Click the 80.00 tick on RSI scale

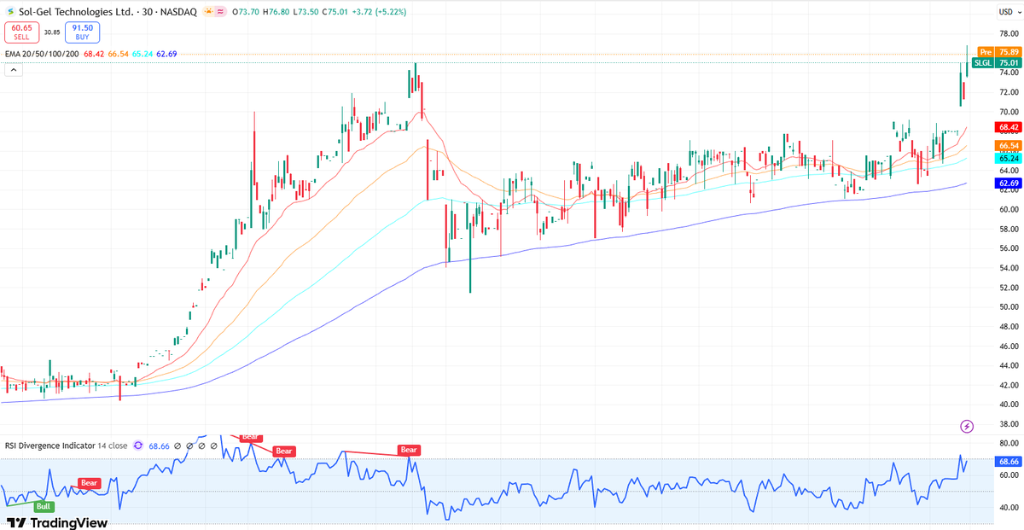pyautogui.click(x=1009, y=443)
